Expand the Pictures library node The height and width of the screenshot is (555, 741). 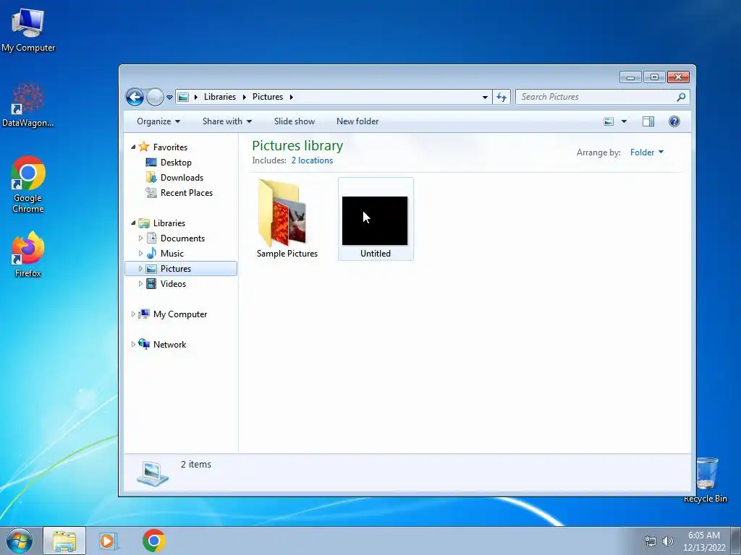point(140,269)
